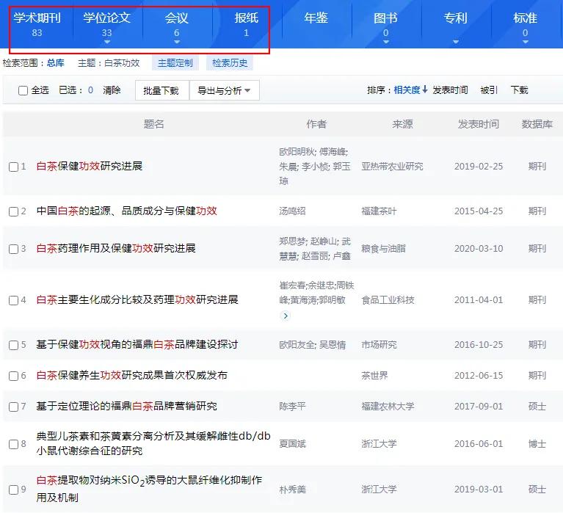Sort results by 相关度

coord(407,90)
